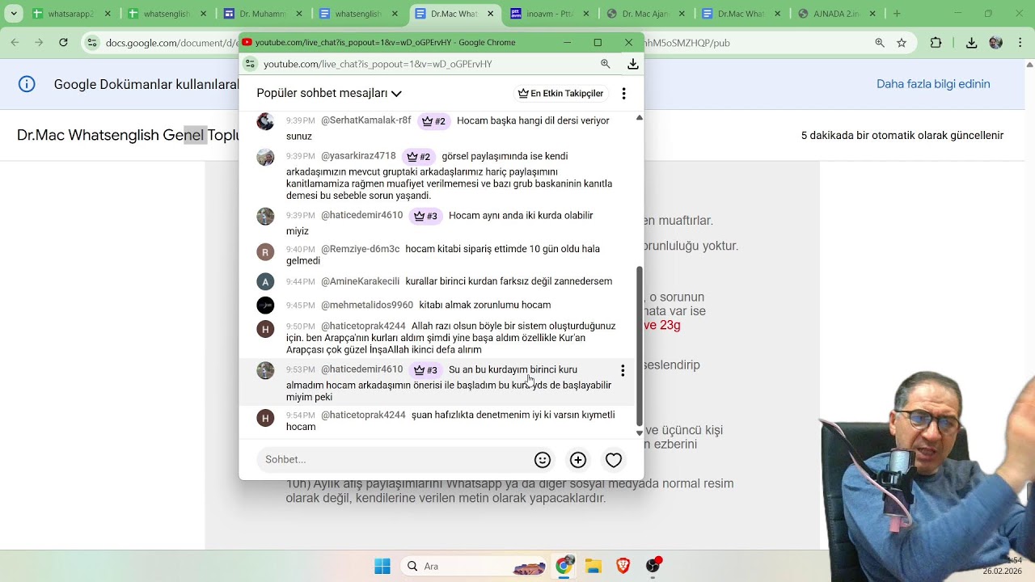Click @AmineKarakecili username
The image size is (1035, 582).
361,281
